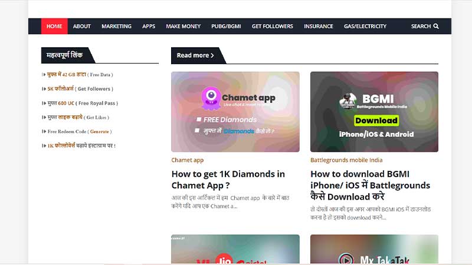
Task: Click the Chamet article excerpt text
Action: [x=230, y=202]
